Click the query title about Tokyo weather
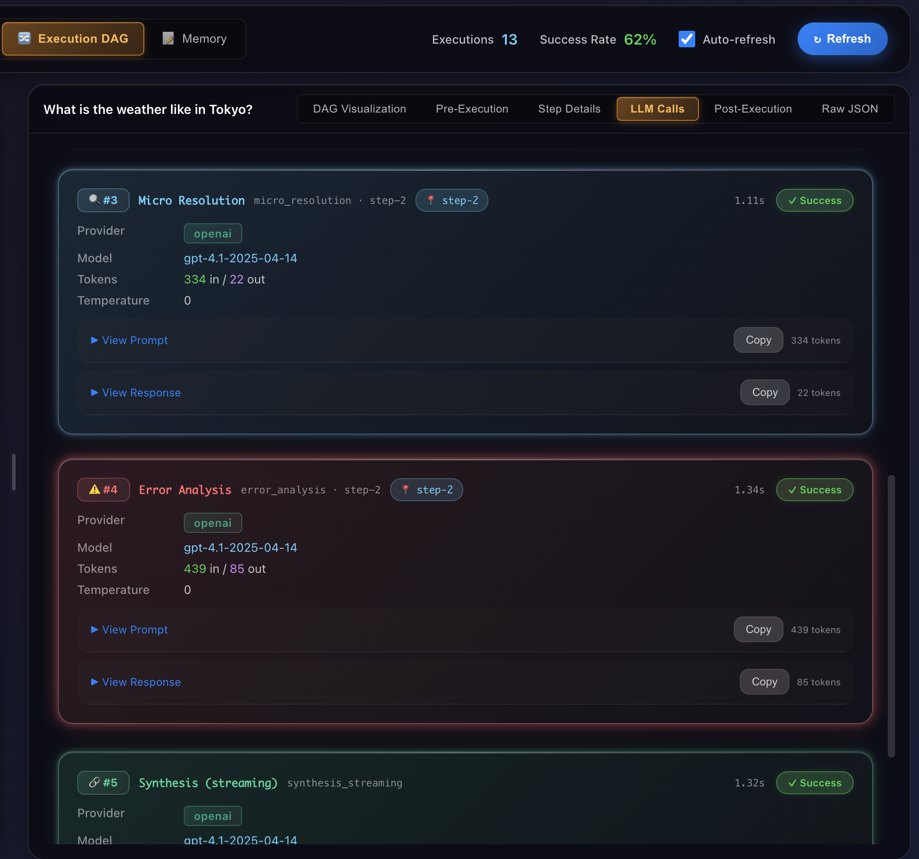The width and height of the screenshot is (919, 859). click(148, 109)
